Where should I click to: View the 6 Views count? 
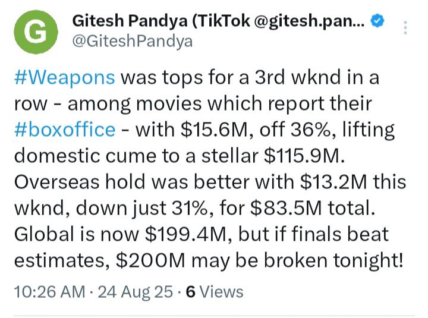215,291
